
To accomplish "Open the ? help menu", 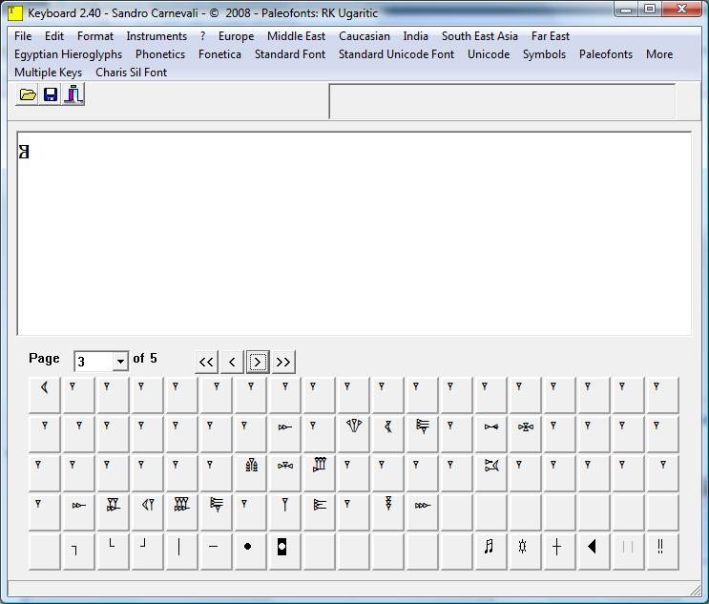I will (202, 36).
